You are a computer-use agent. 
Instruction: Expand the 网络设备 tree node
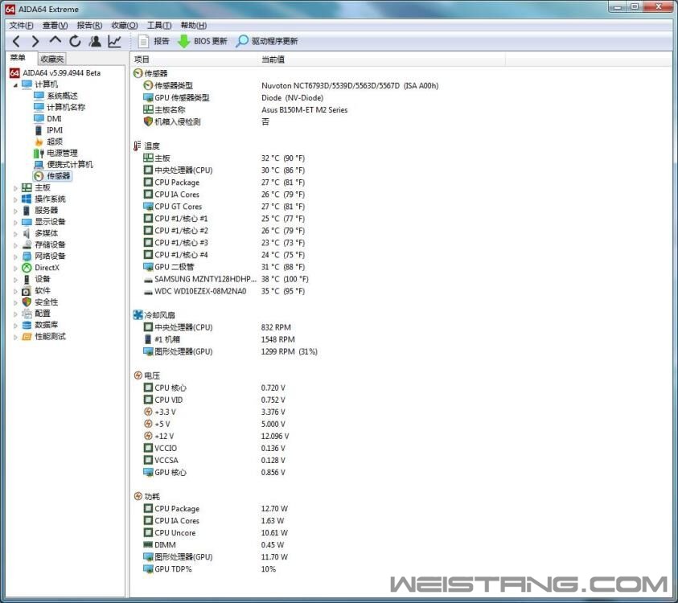[x=15, y=256]
